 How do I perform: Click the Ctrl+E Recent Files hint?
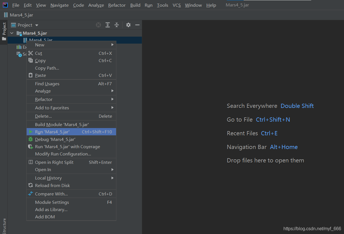click(x=269, y=133)
